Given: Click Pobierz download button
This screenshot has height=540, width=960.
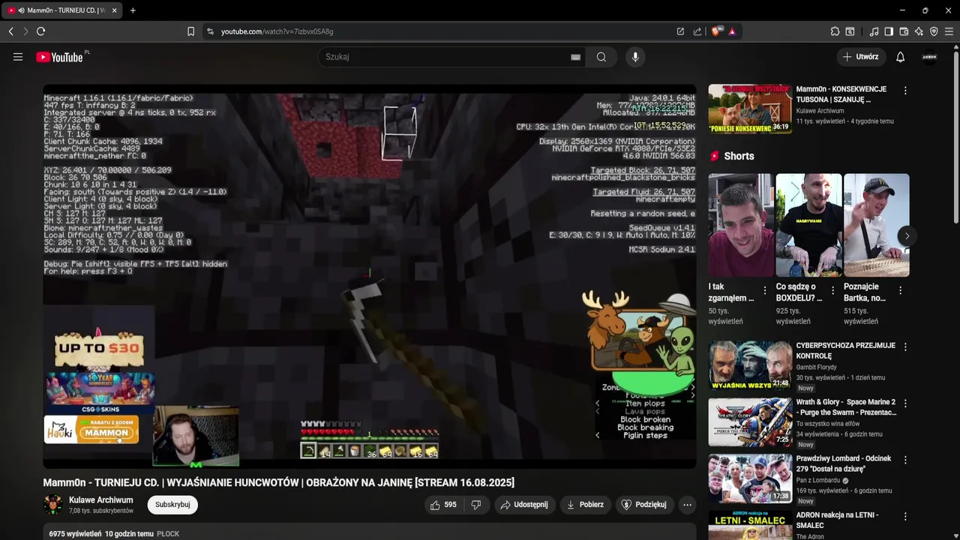Looking at the screenshot, I should tap(584, 505).
